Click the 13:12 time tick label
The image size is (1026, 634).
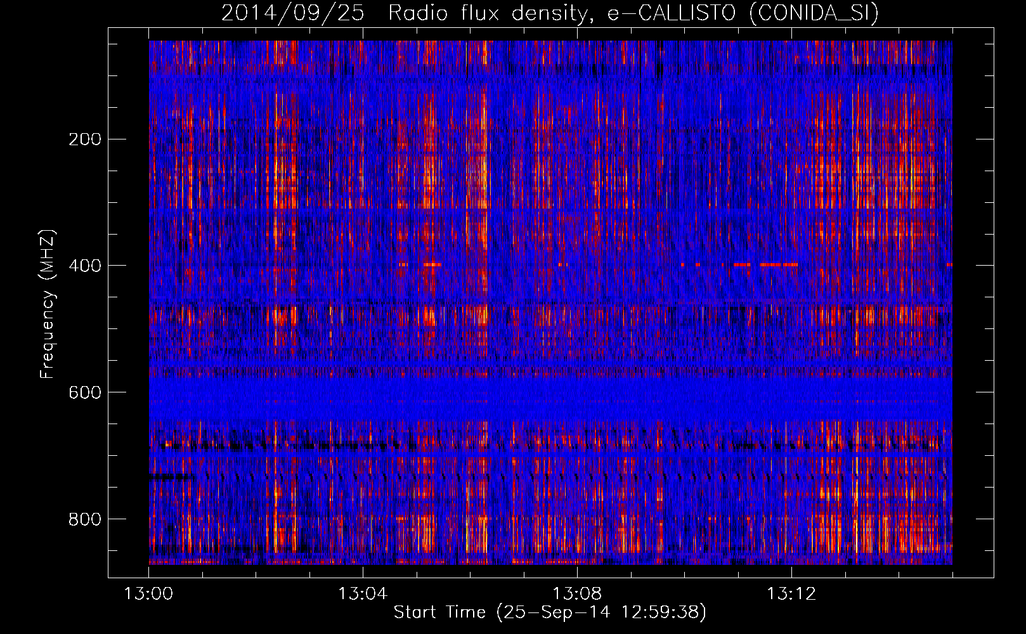click(791, 594)
